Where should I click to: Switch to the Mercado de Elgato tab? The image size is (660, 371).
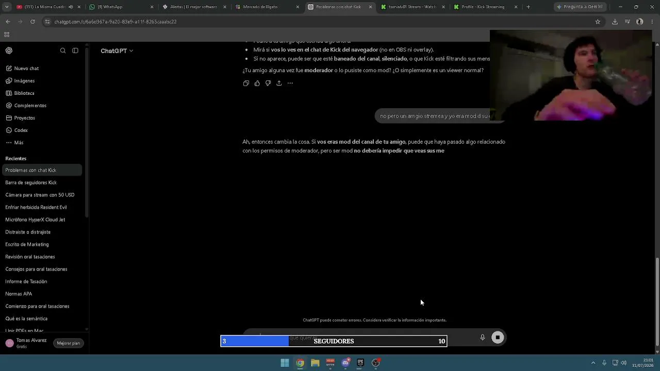pos(267,7)
